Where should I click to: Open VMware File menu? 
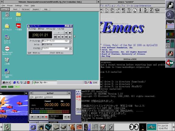tap(3, 5)
